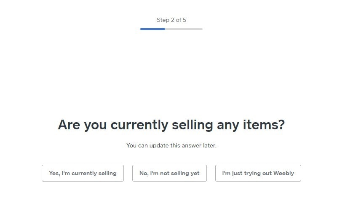This screenshot has width=337, height=222.
Task: Click the "Step 2 of 5" label
Action: click(171, 20)
